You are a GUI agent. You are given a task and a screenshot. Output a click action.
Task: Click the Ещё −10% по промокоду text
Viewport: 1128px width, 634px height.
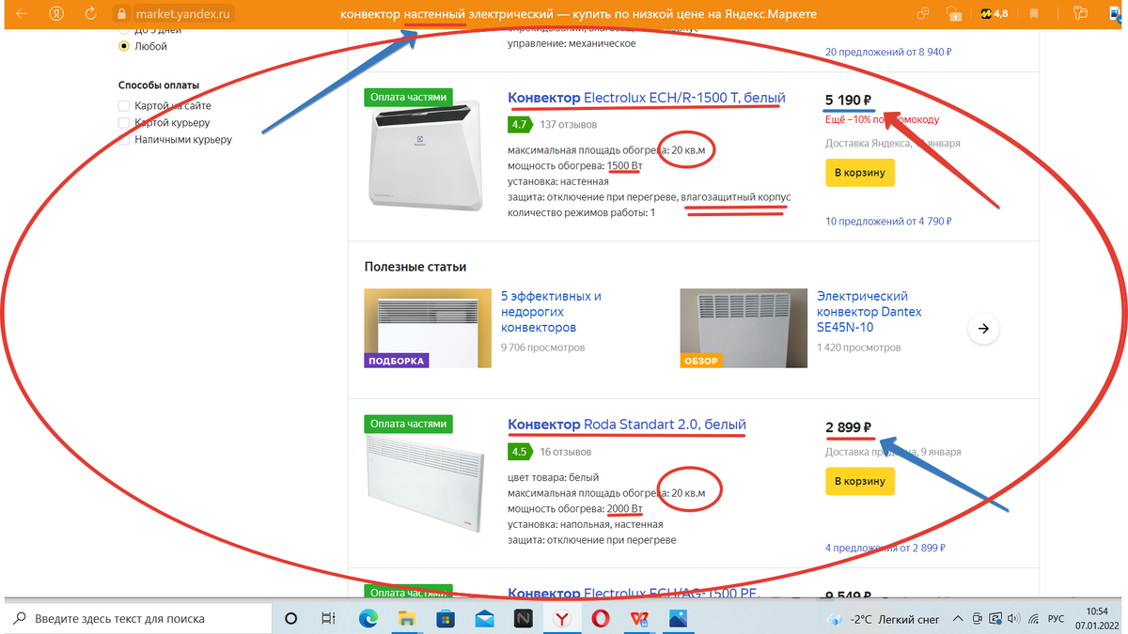[x=882, y=119]
